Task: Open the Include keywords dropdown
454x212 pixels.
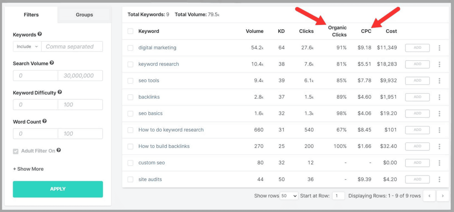Action: click(27, 47)
